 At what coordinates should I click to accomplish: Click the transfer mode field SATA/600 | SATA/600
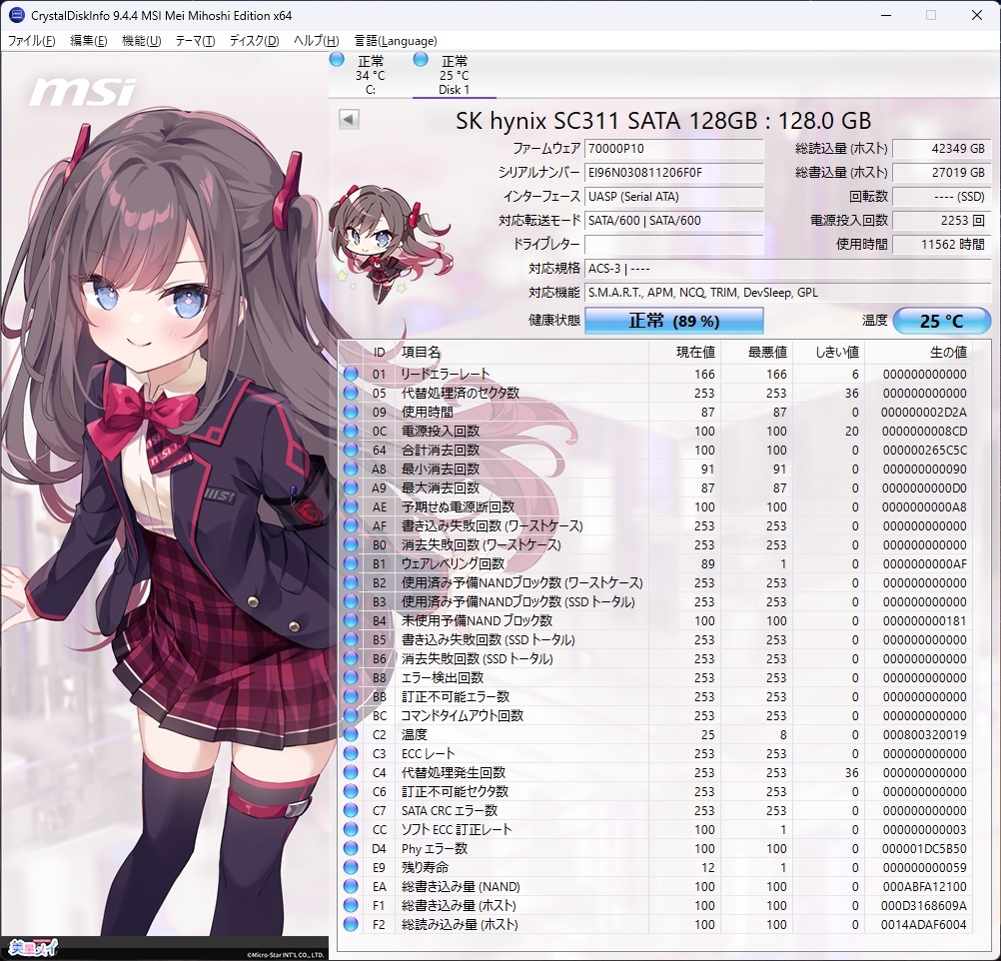click(674, 221)
